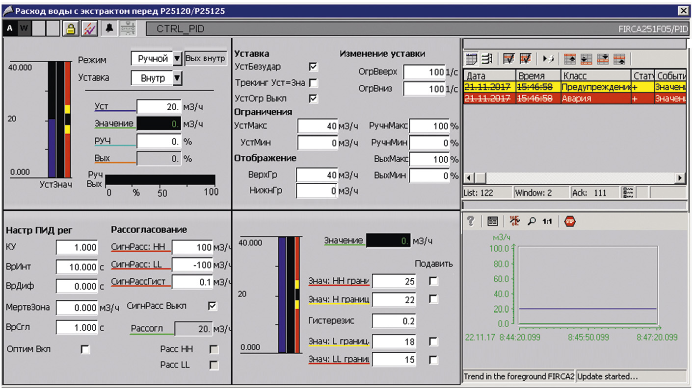
Task: Toggle the УстОгр Выкл checkbox
Action: [313, 99]
